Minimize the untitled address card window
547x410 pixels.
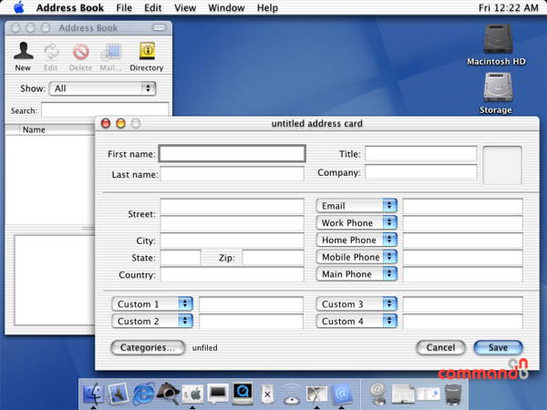[120, 123]
